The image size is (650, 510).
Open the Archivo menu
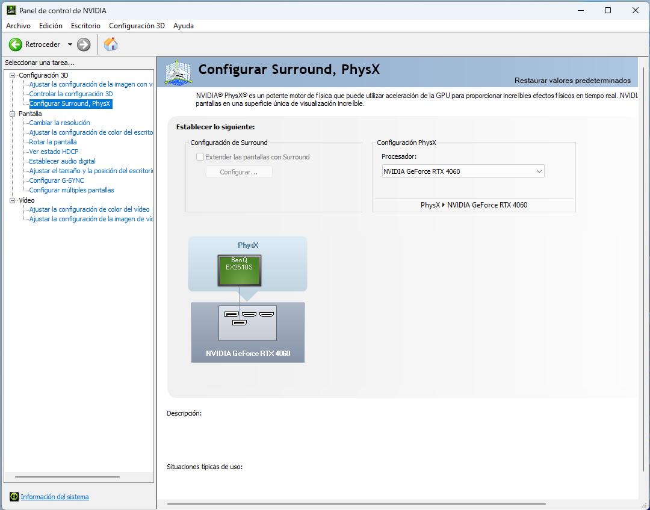18,26
